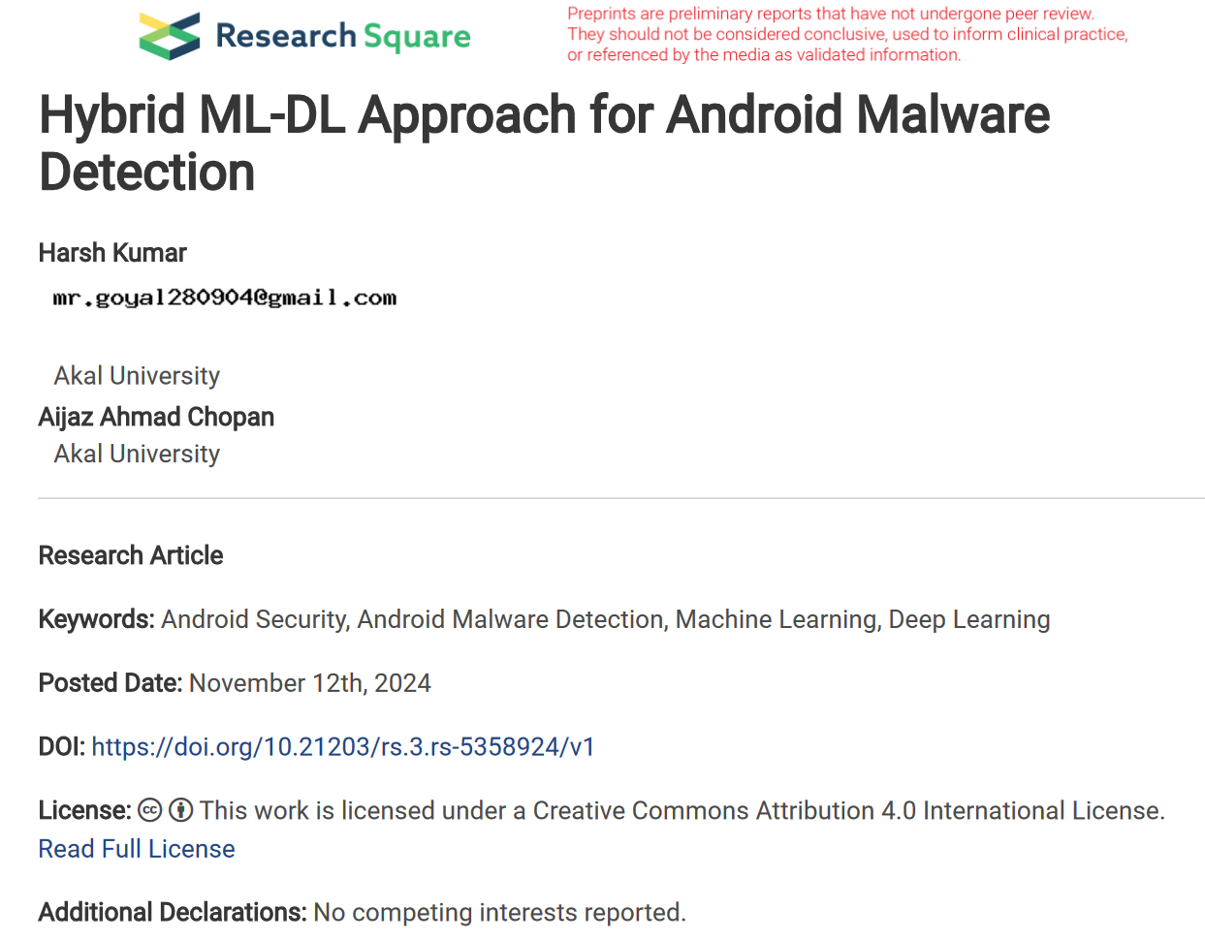
Task: Click the Research Article heading
Action: (x=131, y=555)
